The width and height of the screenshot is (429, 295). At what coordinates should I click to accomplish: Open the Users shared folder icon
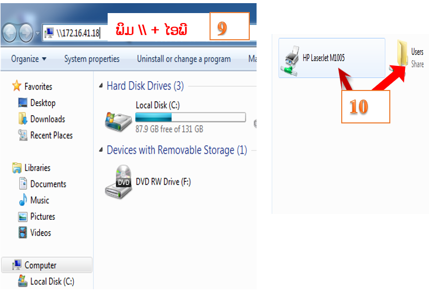coord(402,53)
